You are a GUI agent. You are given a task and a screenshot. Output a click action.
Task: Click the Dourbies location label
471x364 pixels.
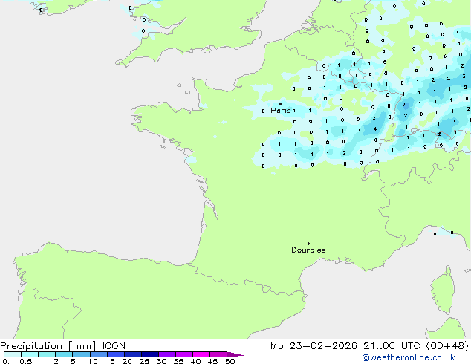click(308, 250)
